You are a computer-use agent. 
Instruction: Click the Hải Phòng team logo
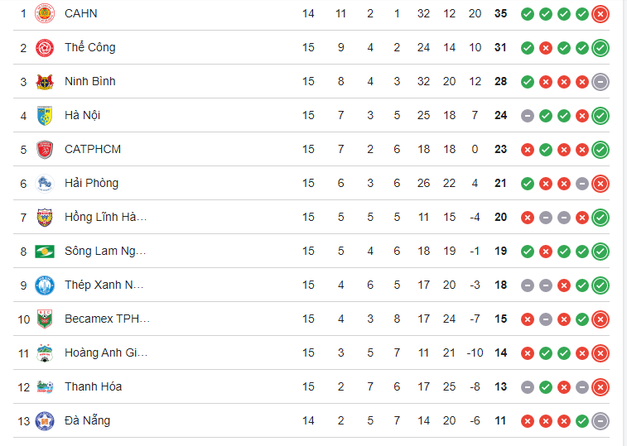45,184
